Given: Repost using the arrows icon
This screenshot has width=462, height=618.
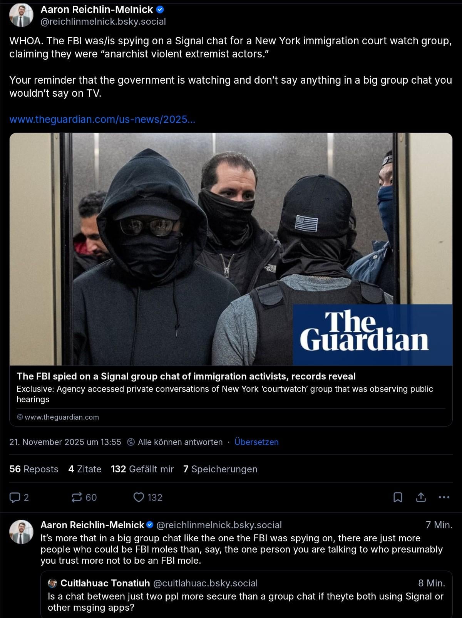Looking at the screenshot, I should coord(77,497).
